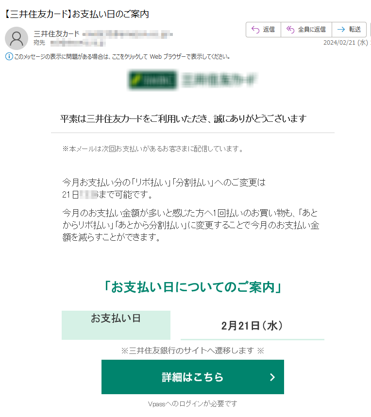Click the blurred 三井住友カード logo image
The image size is (371, 417).
193,80
